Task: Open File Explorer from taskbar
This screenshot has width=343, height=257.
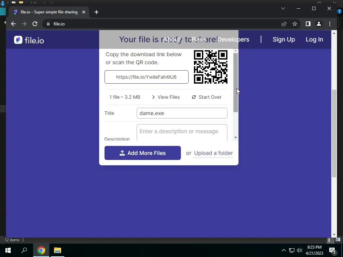Action: click(x=58, y=250)
